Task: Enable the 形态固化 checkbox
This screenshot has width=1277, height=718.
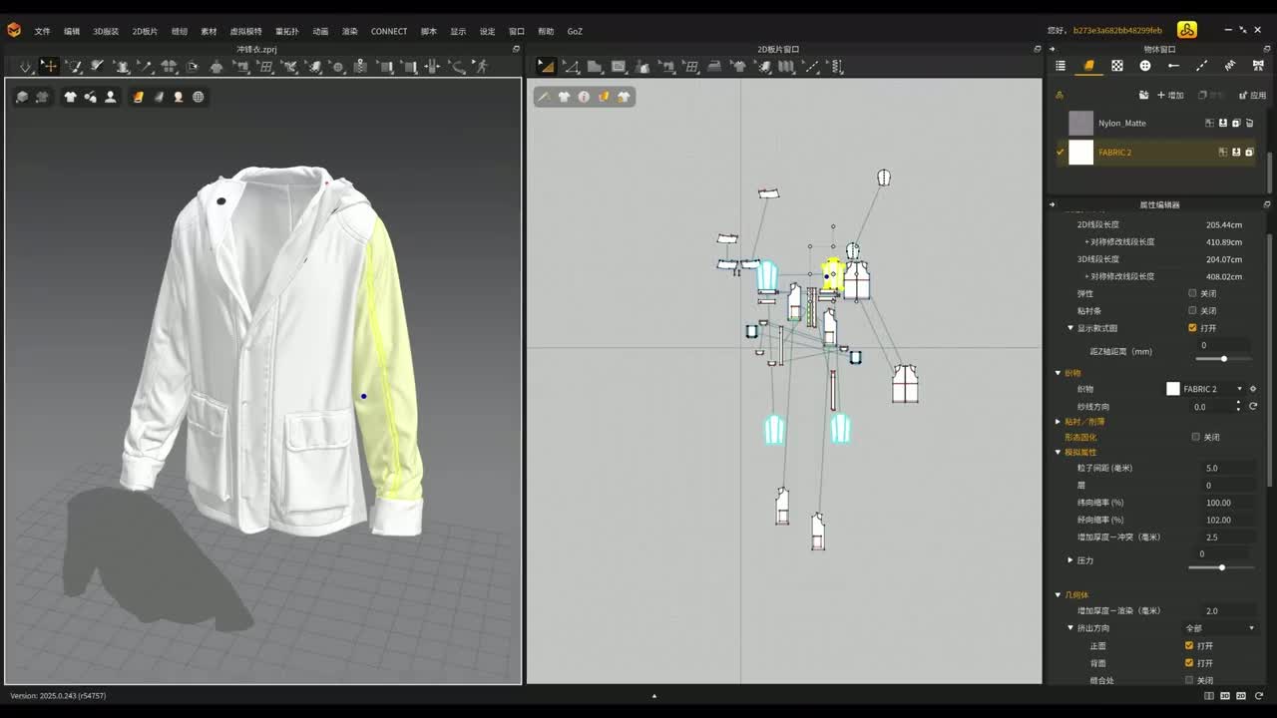Action: click(1195, 437)
